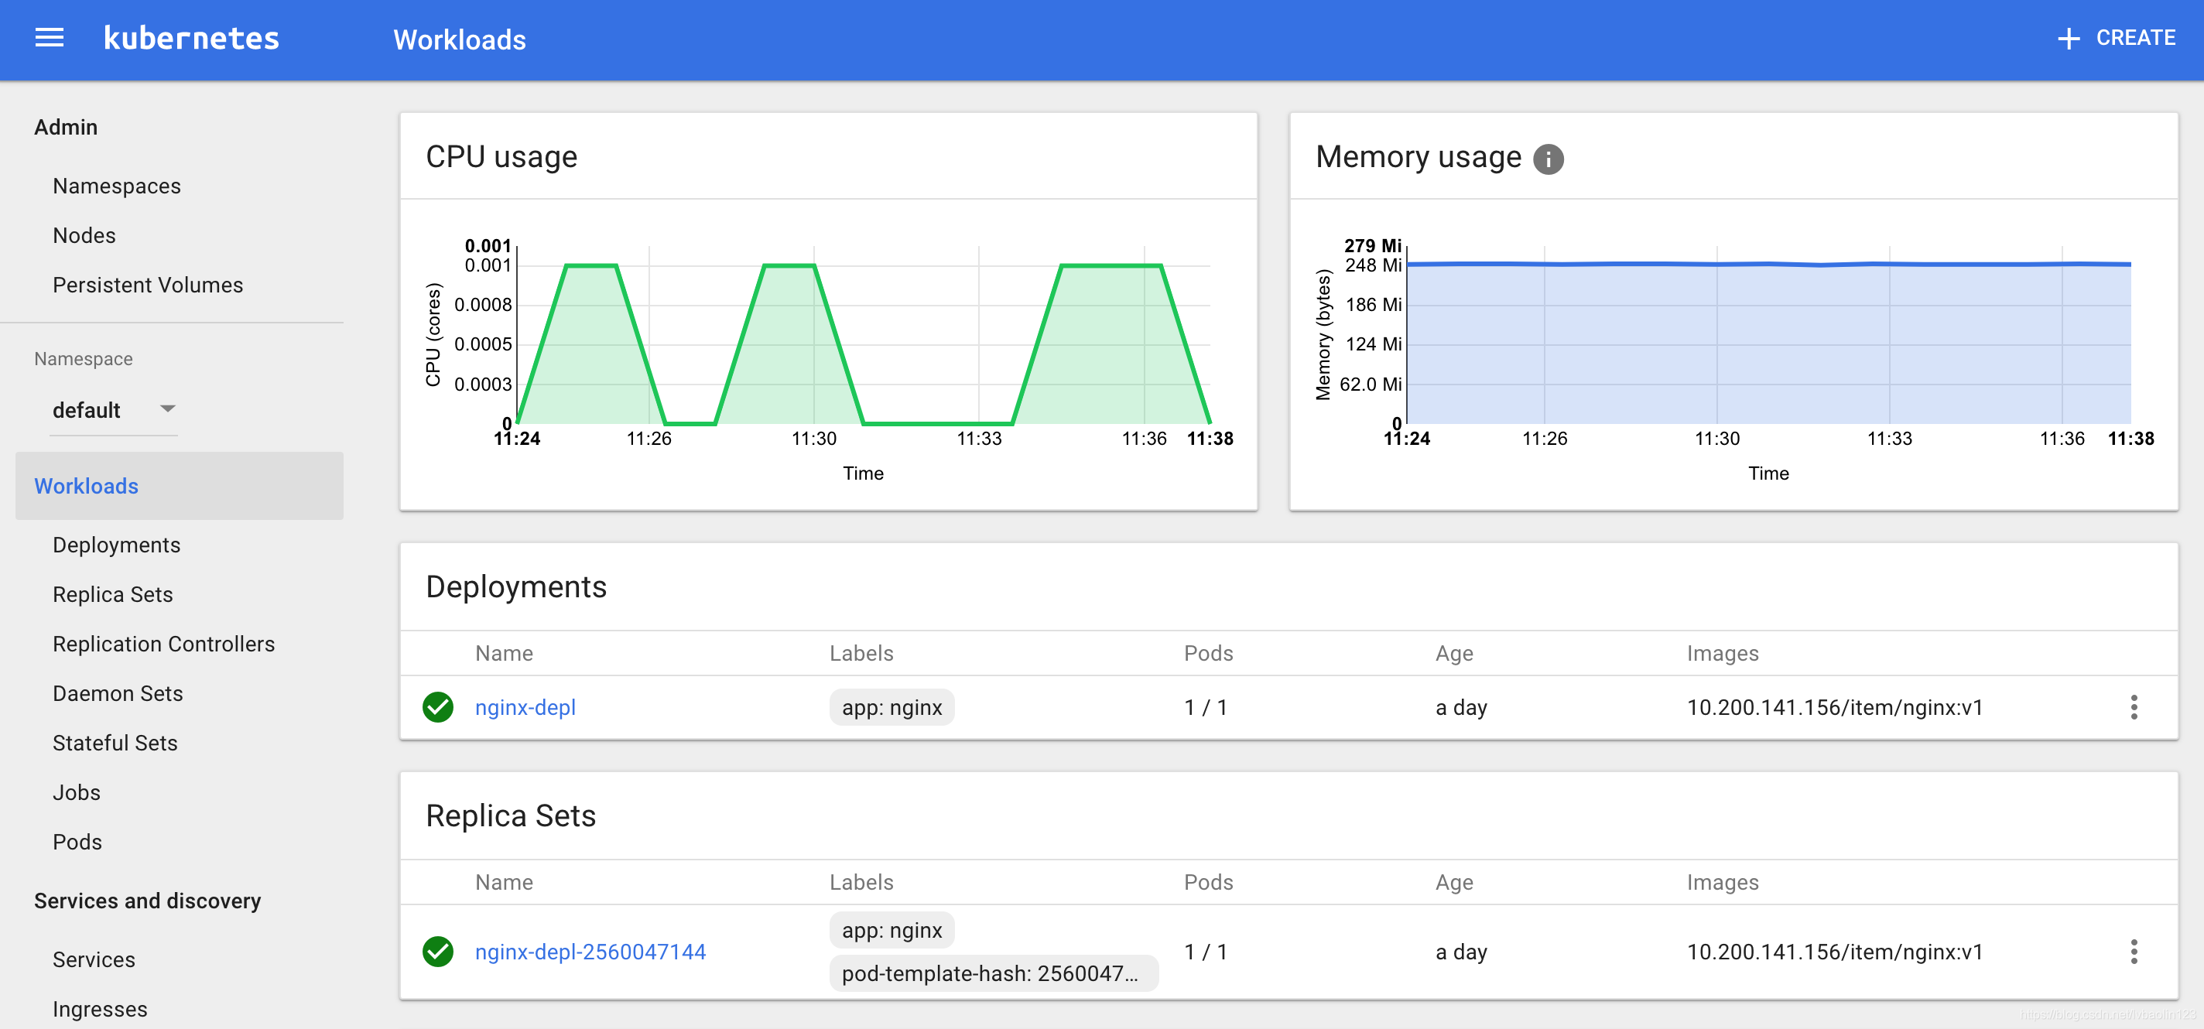The image size is (2204, 1029).
Task: Open the hamburger navigation menu
Action: point(49,38)
